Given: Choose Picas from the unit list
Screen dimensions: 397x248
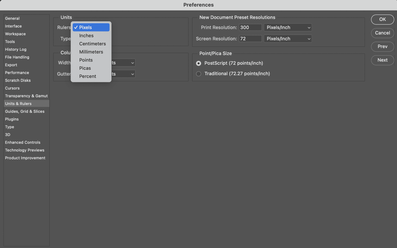Looking at the screenshot, I should click(85, 68).
